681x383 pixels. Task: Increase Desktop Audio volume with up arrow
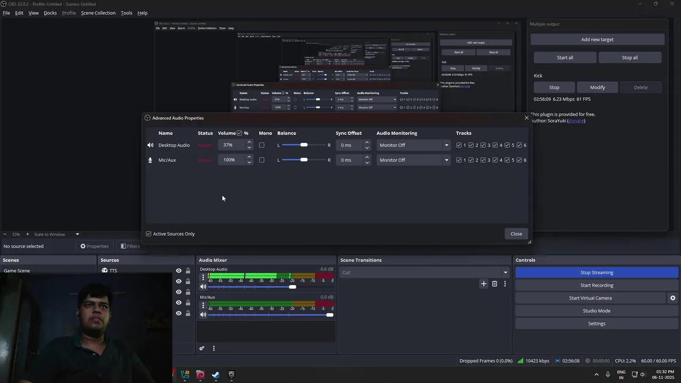pos(249,143)
